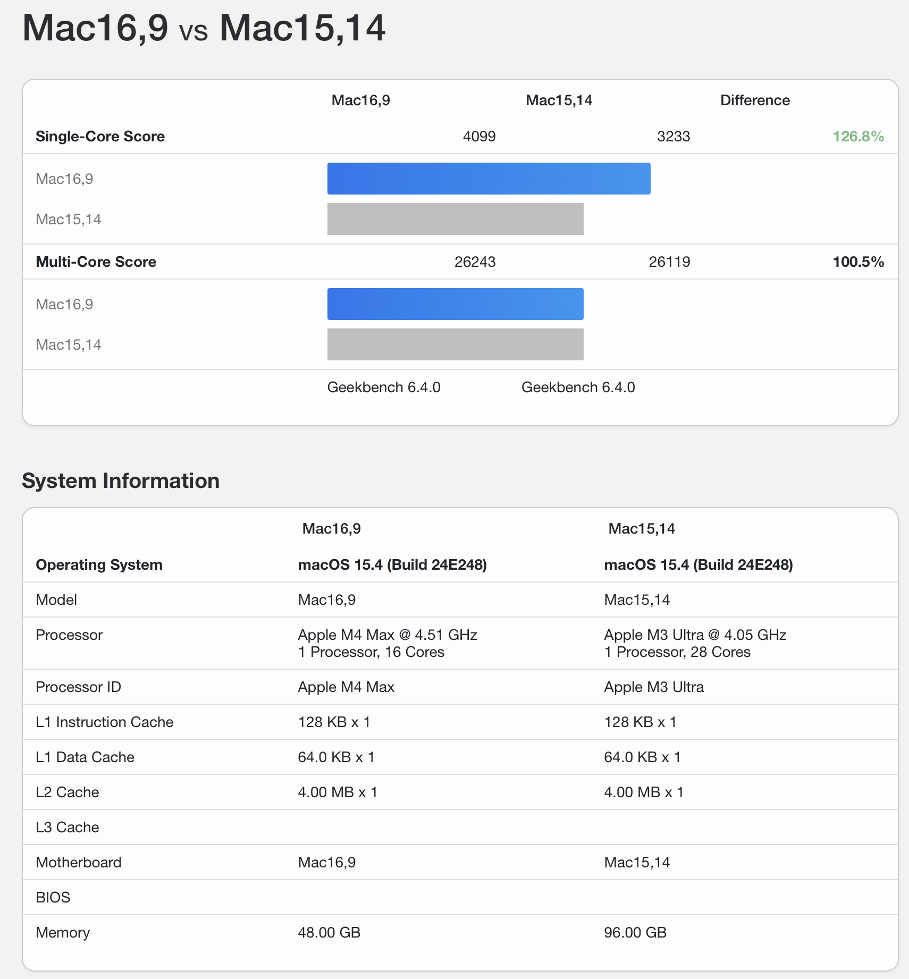Click the 96.00 GB memory value

coord(635,933)
